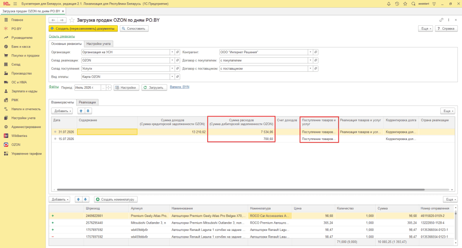Screen dimensions: 462x248
Task: Switch to the Настройки учета tab
Action: (x=98, y=44)
